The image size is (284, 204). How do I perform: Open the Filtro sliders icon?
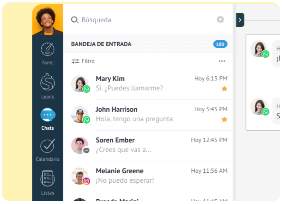(75, 61)
